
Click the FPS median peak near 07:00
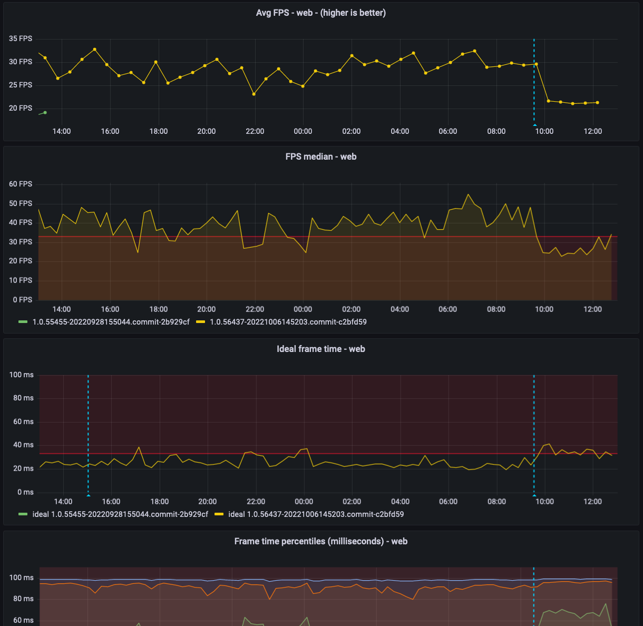click(468, 194)
